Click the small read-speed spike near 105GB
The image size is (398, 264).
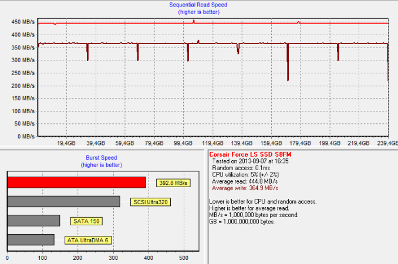pyautogui.click(x=194, y=21)
